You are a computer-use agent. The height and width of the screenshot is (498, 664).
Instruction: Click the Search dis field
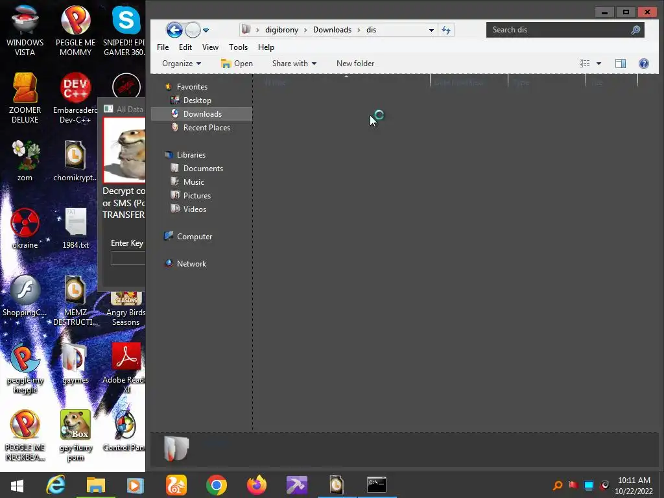pyautogui.click(x=565, y=30)
